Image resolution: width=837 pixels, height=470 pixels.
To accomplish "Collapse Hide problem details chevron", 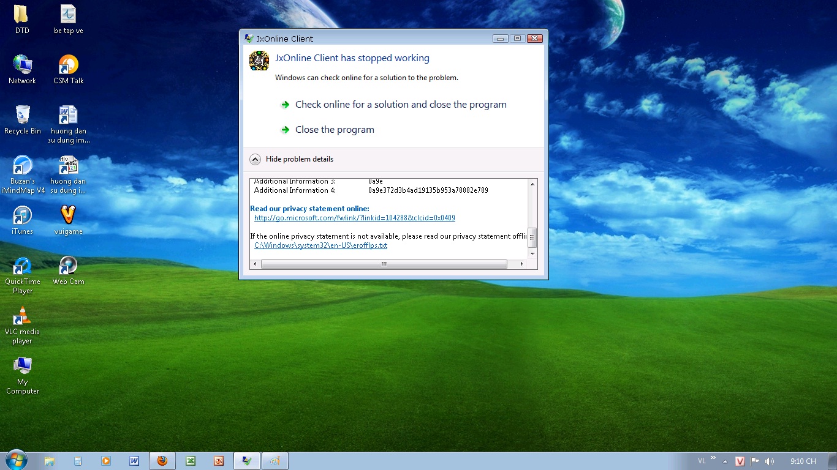I will 256,159.
